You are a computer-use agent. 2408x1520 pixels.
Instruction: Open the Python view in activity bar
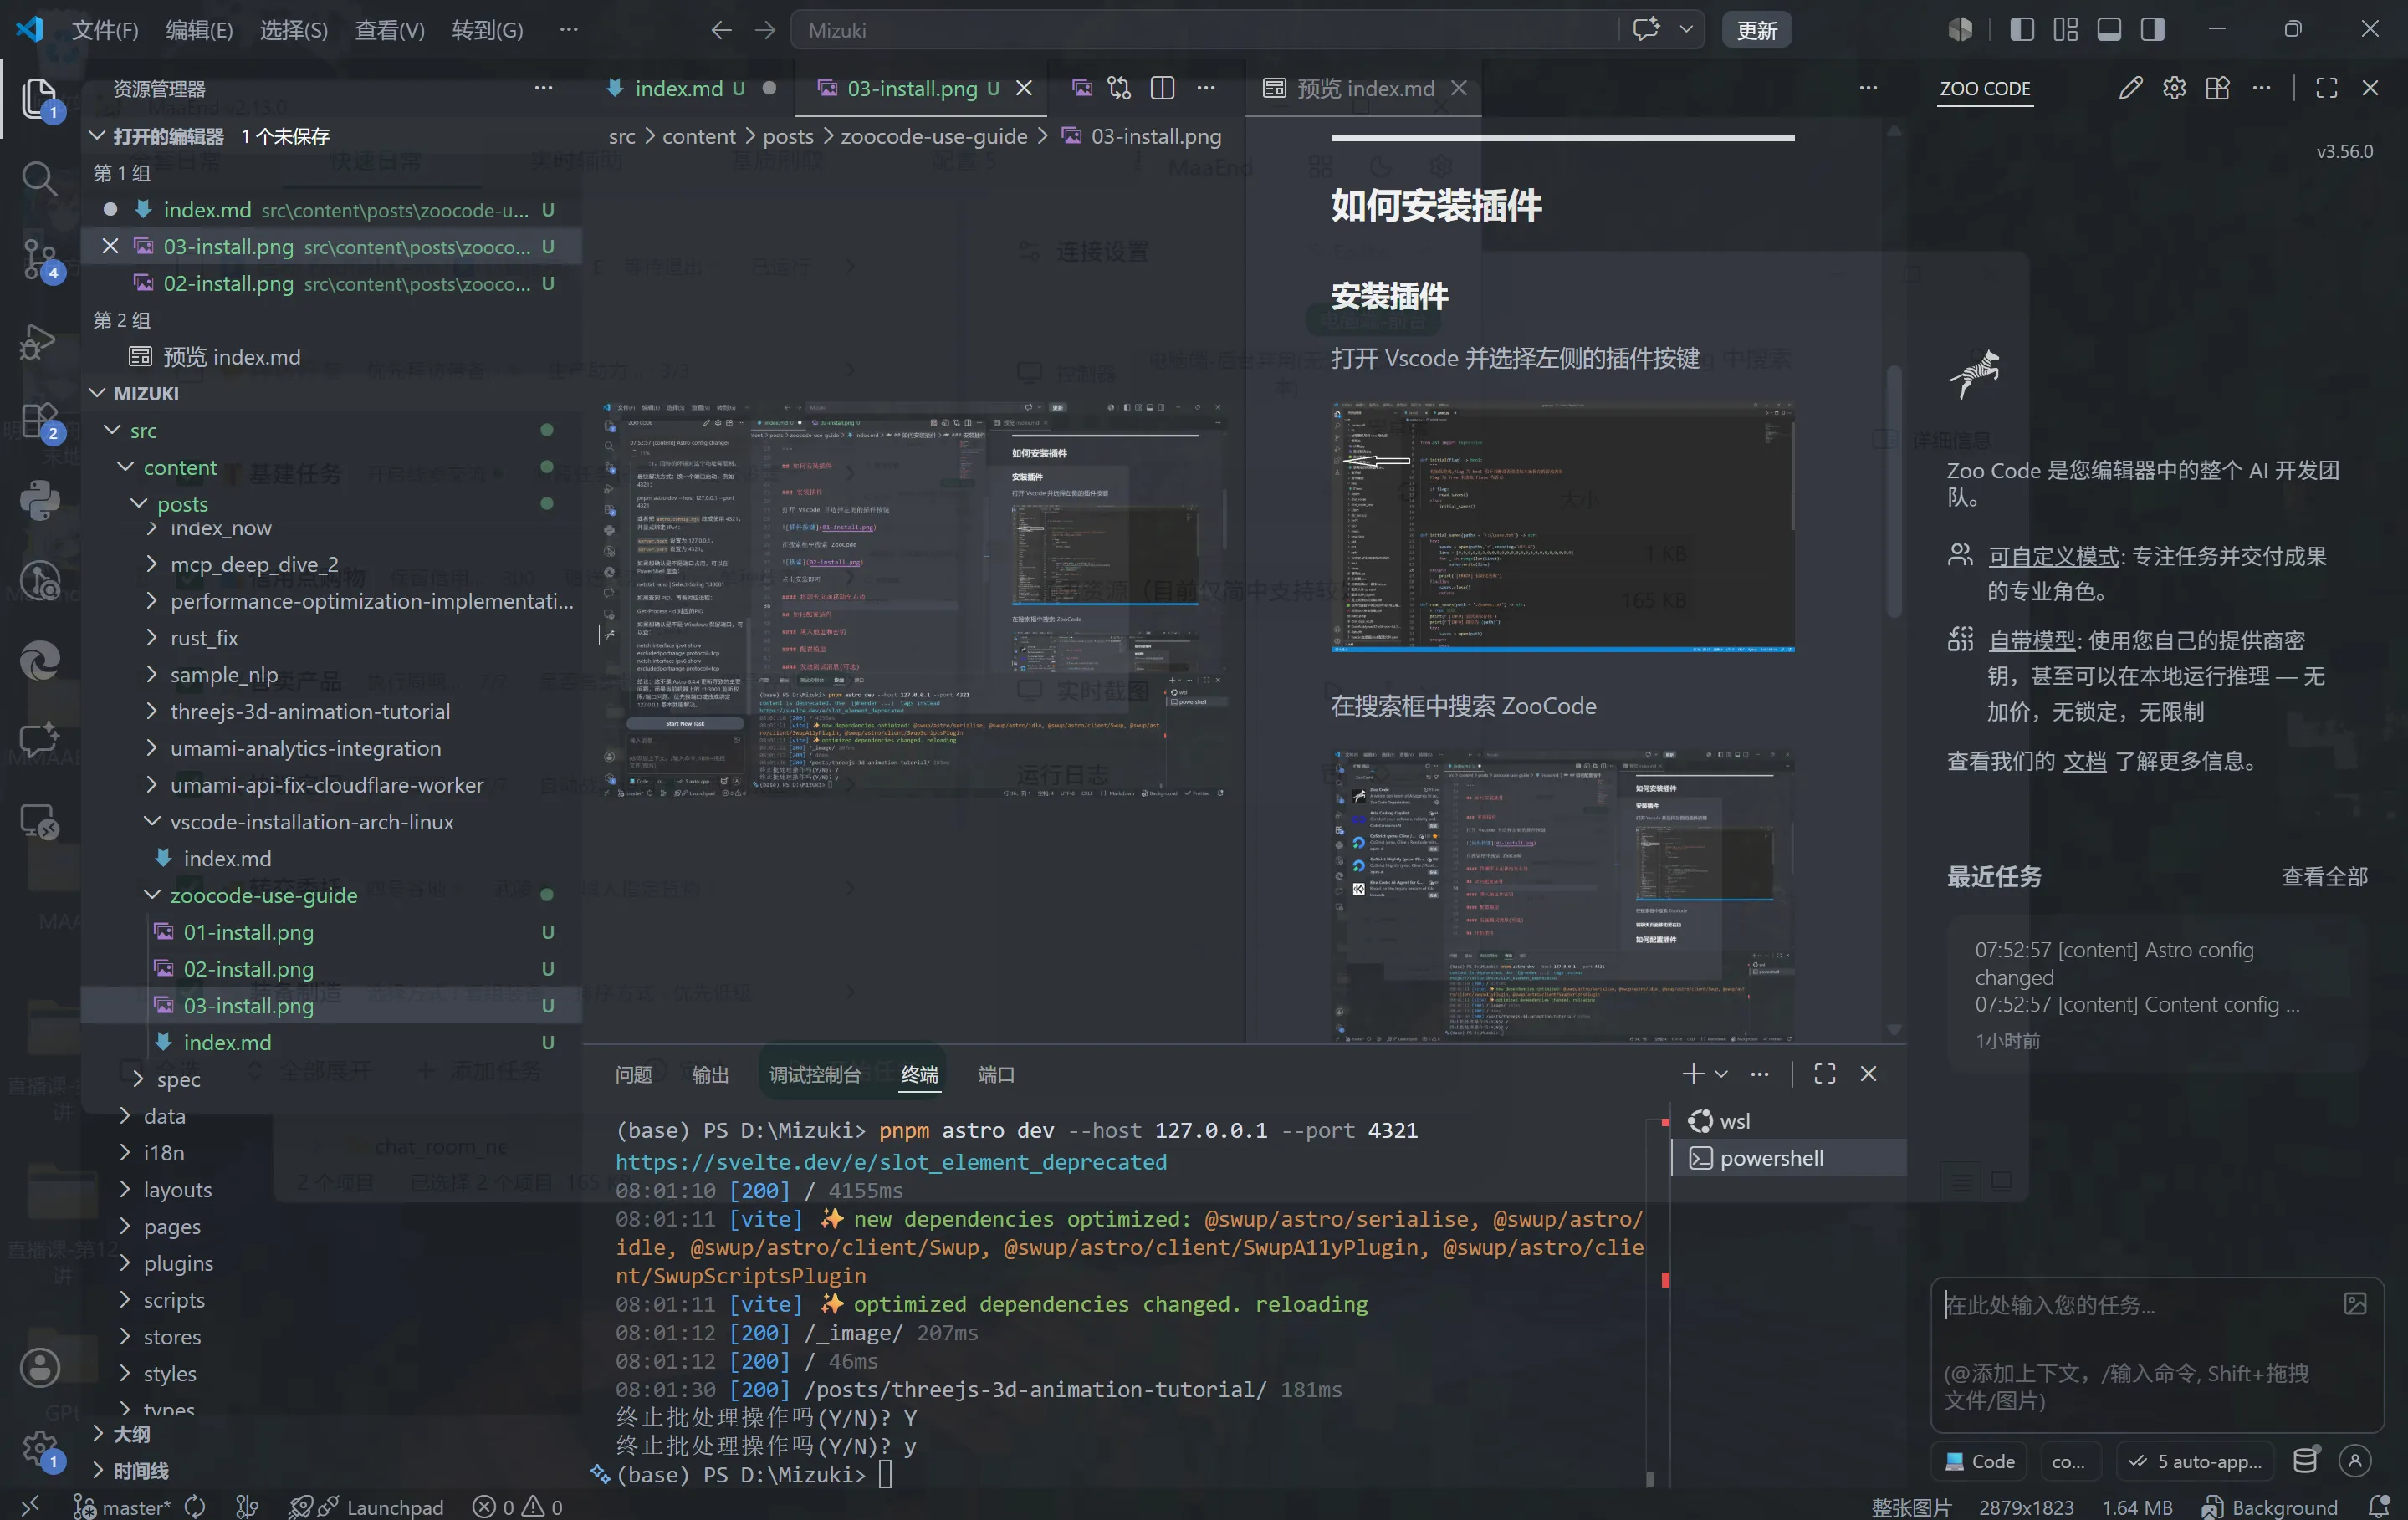[x=39, y=501]
